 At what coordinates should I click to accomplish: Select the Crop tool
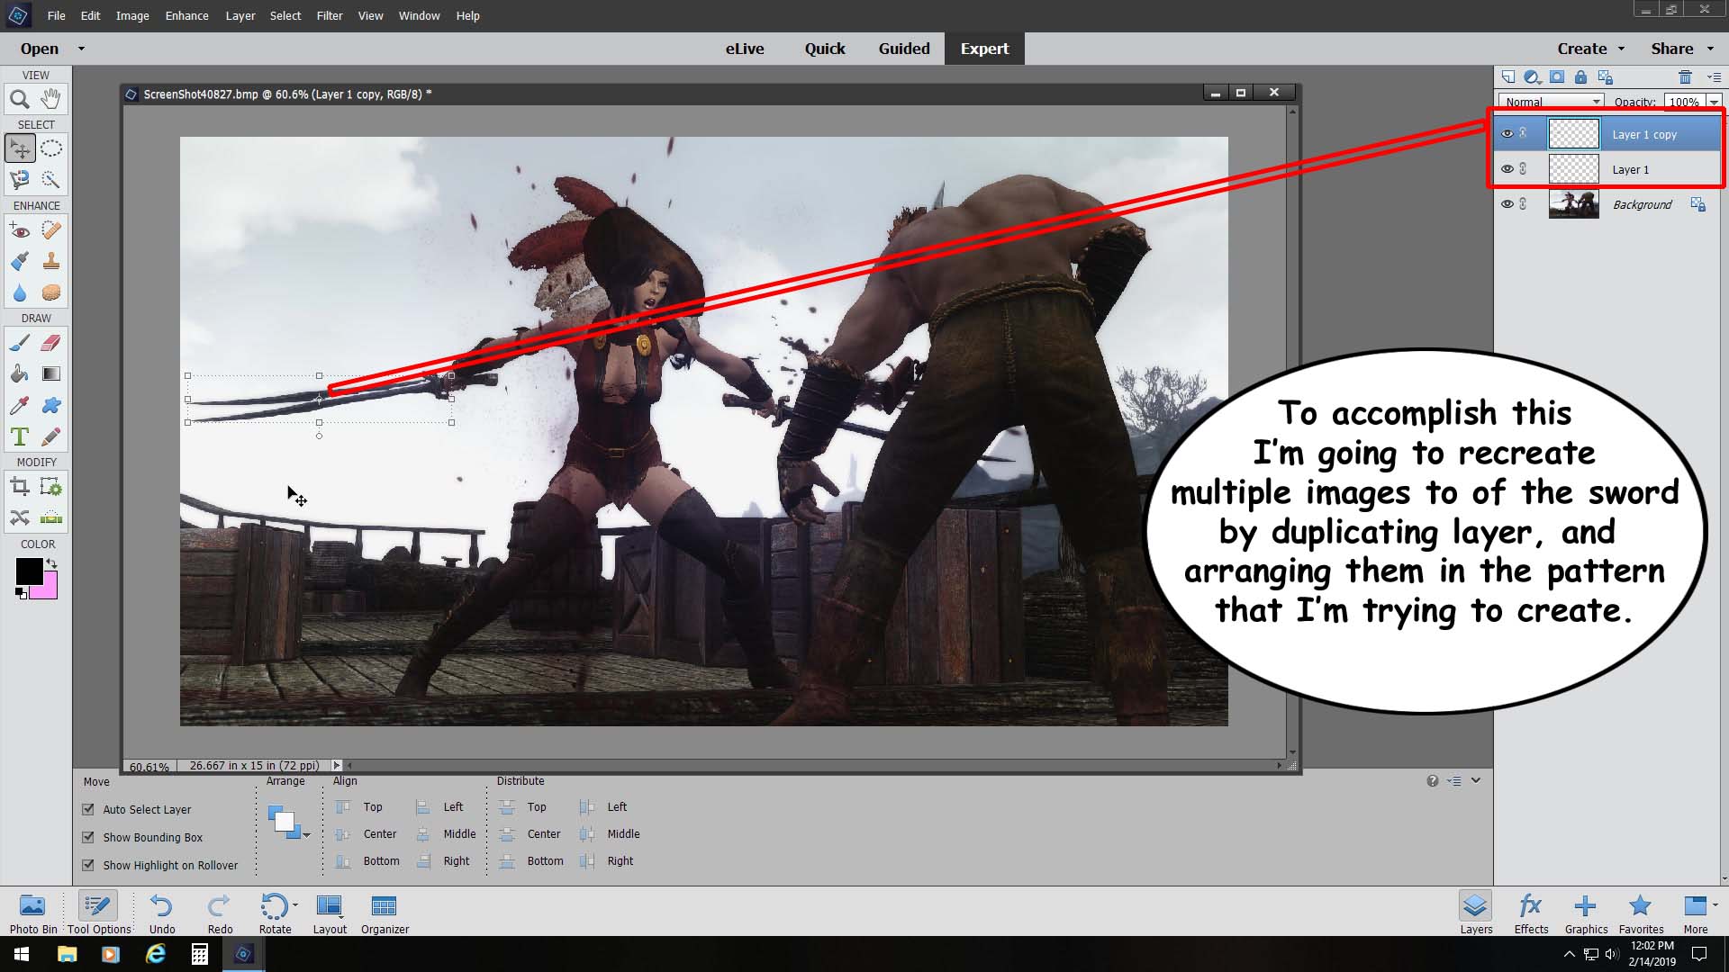click(x=20, y=487)
